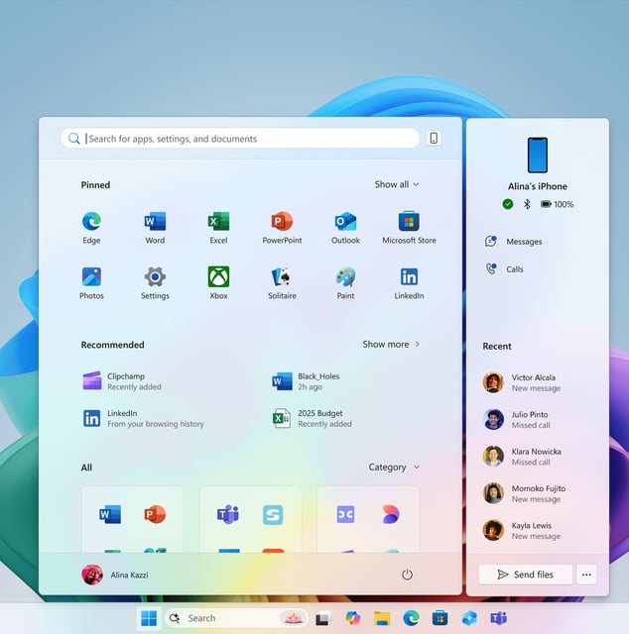
Task: Toggle the phone companion panel button
Action: (434, 139)
